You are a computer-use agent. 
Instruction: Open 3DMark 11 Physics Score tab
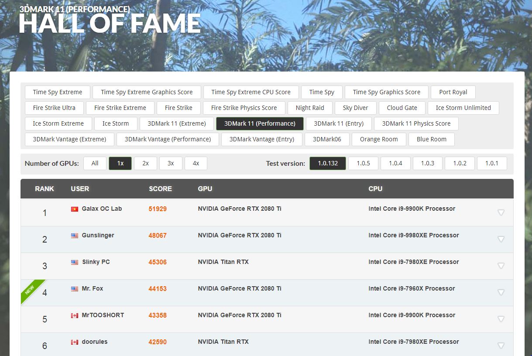pos(416,123)
